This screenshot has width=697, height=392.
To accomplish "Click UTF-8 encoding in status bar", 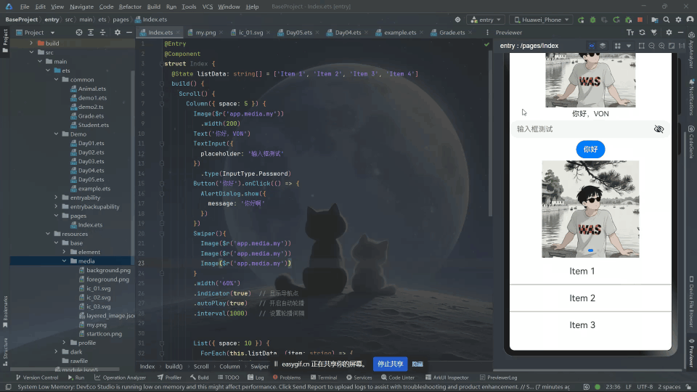I will pos(645,387).
